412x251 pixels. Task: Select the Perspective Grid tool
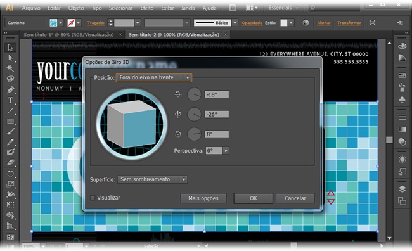pyautogui.click(x=10, y=226)
